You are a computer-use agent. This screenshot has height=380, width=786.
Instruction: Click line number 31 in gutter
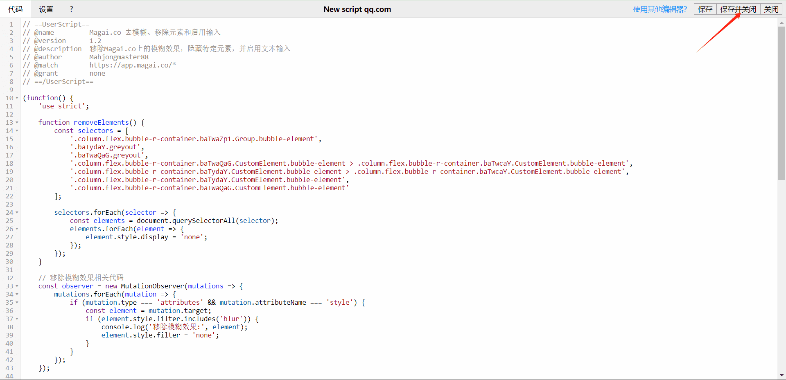(9, 270)
